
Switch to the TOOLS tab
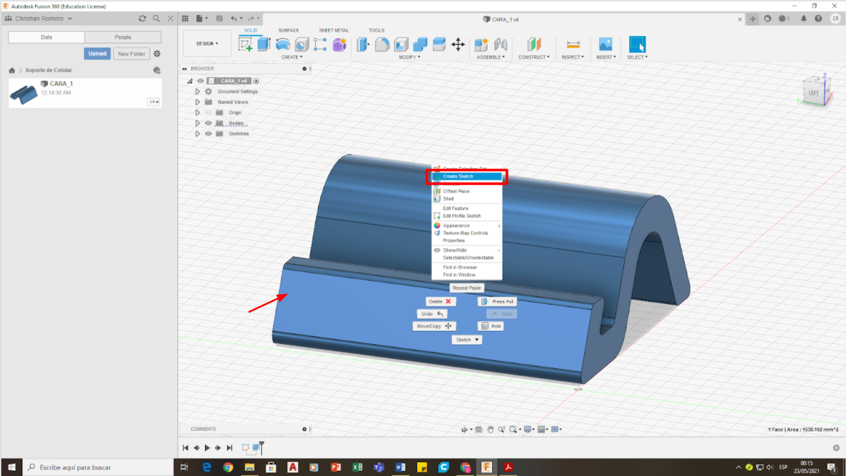[x=376, y=30]
